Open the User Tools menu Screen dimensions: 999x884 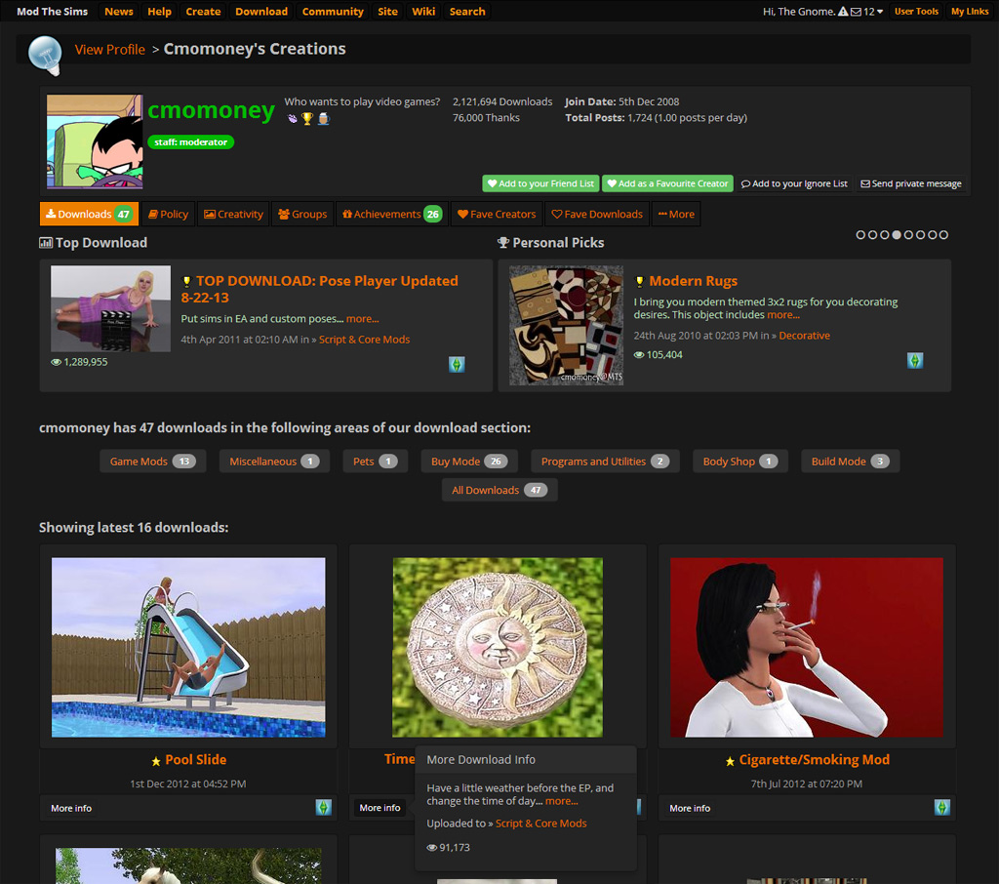click(x=916, y=11)
